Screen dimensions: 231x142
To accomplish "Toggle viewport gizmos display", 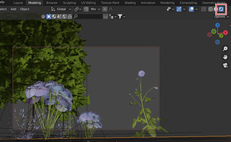I will (x=179, y=9).
